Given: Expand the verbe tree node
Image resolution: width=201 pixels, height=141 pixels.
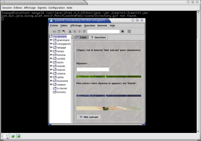Looking at the screenshot, I should click(x=51, y=77).
